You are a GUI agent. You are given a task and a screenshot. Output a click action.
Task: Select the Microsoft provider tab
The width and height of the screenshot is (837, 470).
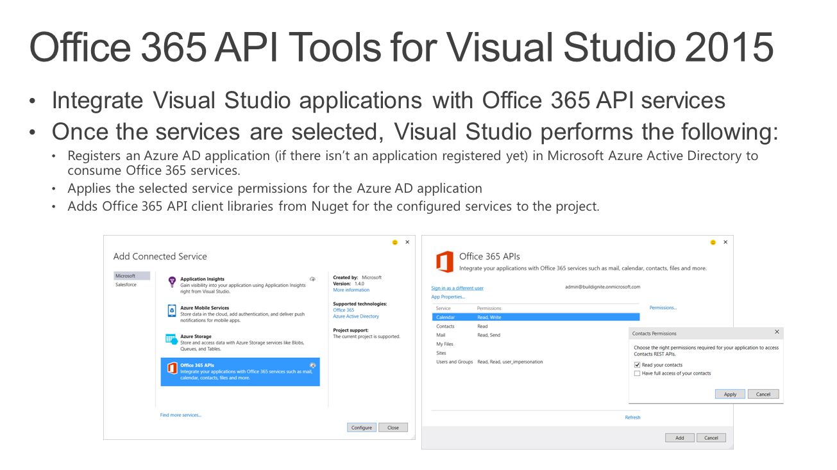[132, 276]
